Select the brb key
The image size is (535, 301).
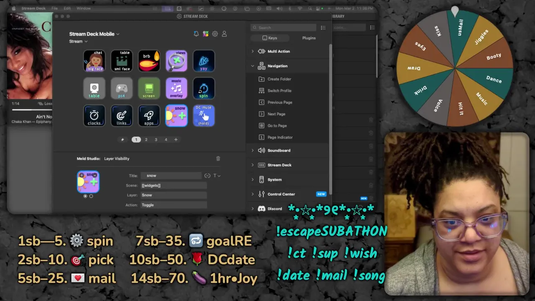[x=149, y=61]
